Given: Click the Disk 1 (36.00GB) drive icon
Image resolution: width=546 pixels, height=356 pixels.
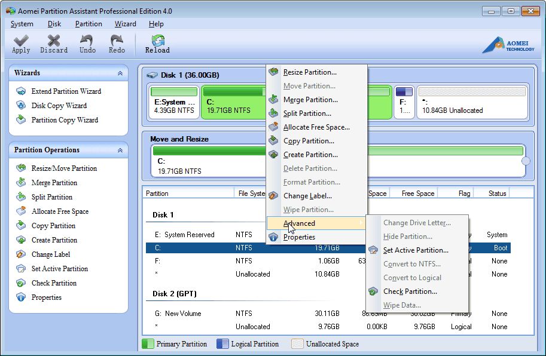Looking at the screenshot, I should point(152,75).
